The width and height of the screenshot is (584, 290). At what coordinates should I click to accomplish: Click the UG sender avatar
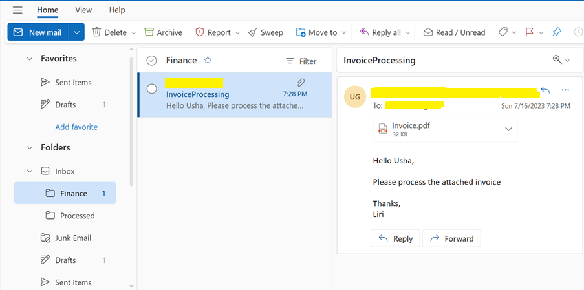[x=355, y=97]
